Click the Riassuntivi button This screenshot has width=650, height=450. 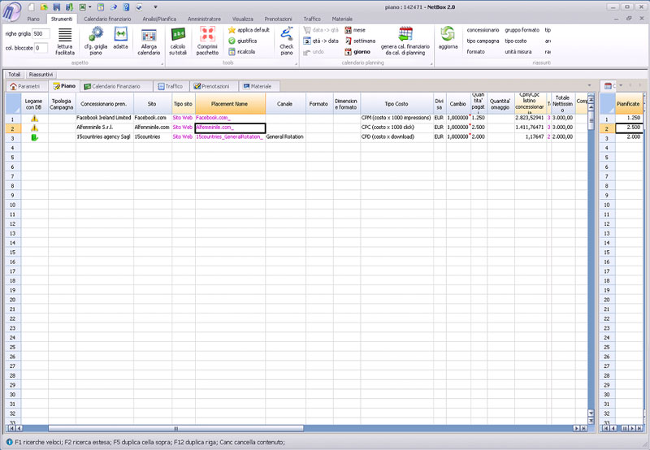(x=41, y=74)
